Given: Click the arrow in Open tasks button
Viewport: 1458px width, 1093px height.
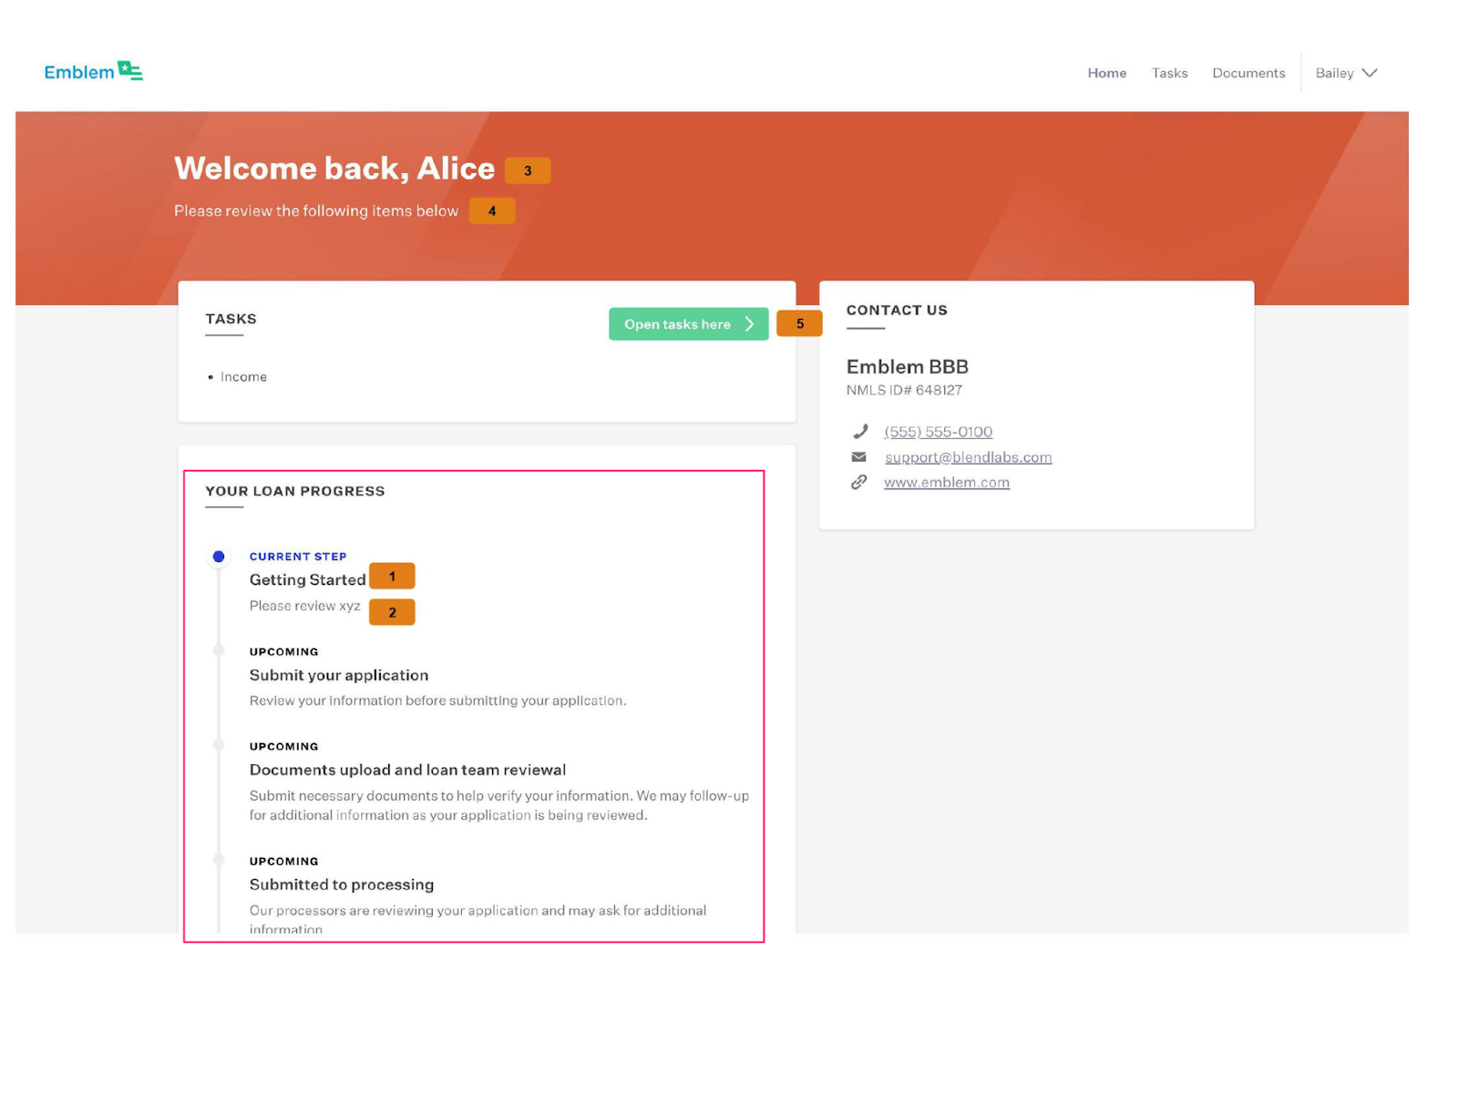Looking at the screenshot, I should point(750,324).
